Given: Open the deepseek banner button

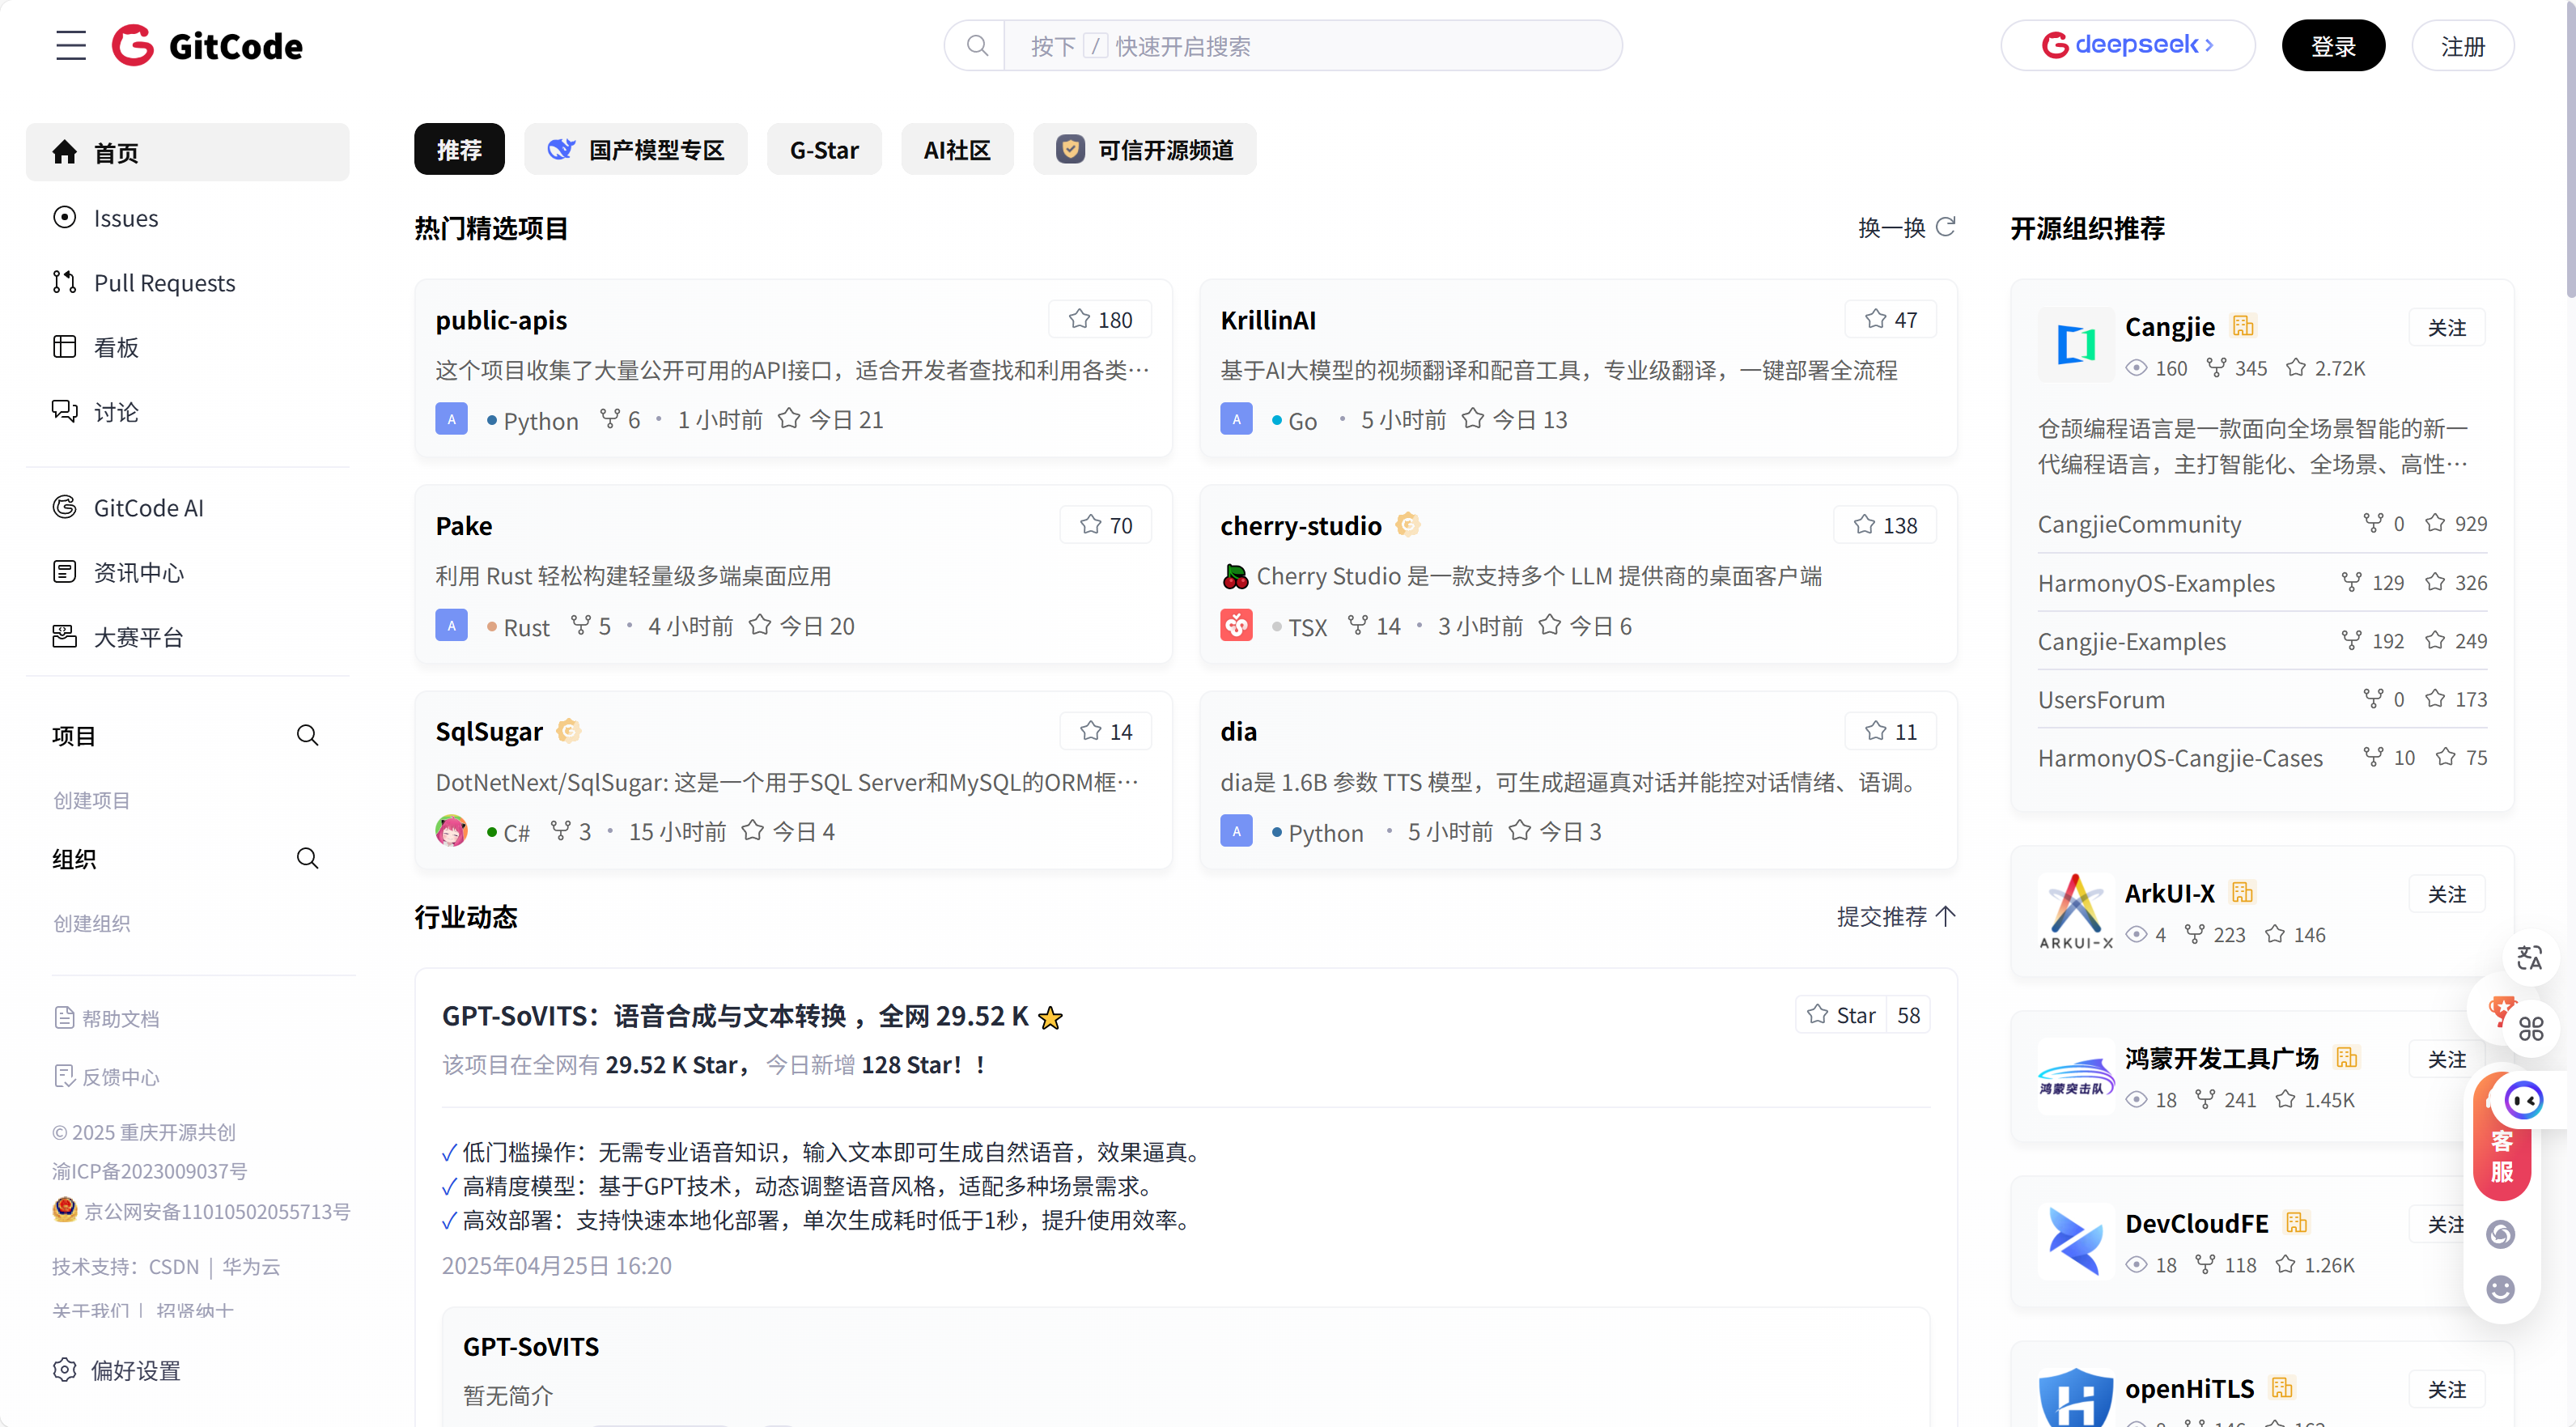Looking at the screenshot, I should pos(2127,46).
